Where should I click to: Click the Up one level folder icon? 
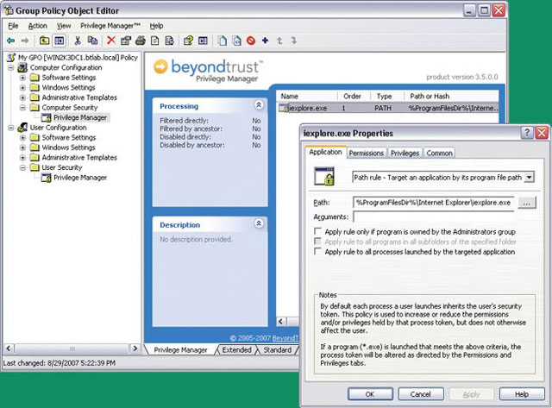coord(44,41)
